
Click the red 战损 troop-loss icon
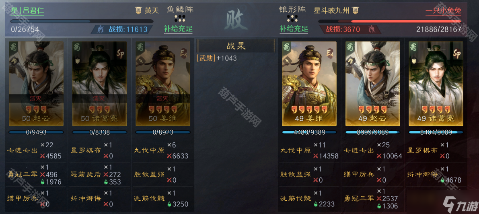click(372, 29)
